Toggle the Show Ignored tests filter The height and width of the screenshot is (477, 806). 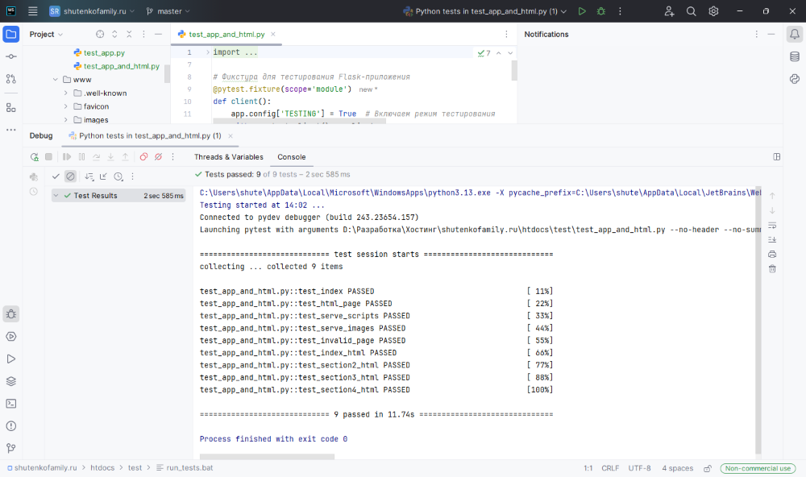(70, 176)
